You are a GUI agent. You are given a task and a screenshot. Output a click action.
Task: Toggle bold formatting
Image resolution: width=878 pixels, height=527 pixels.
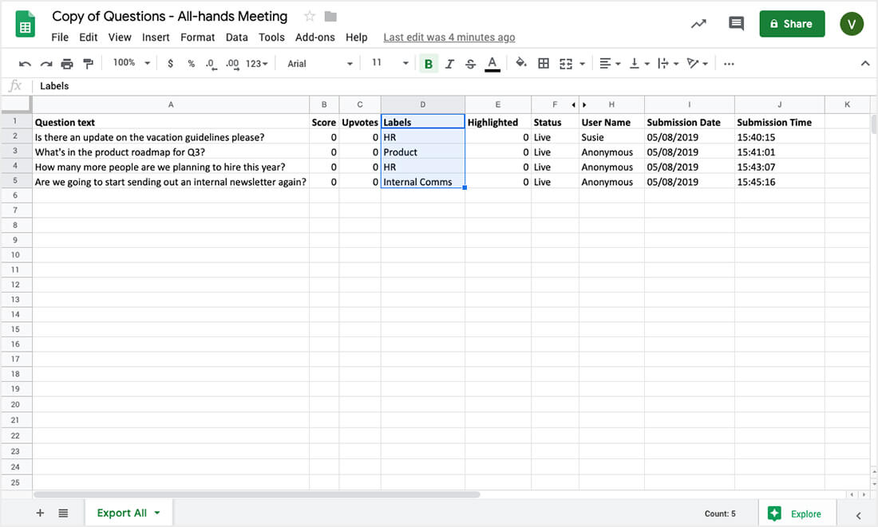point(429,64)
